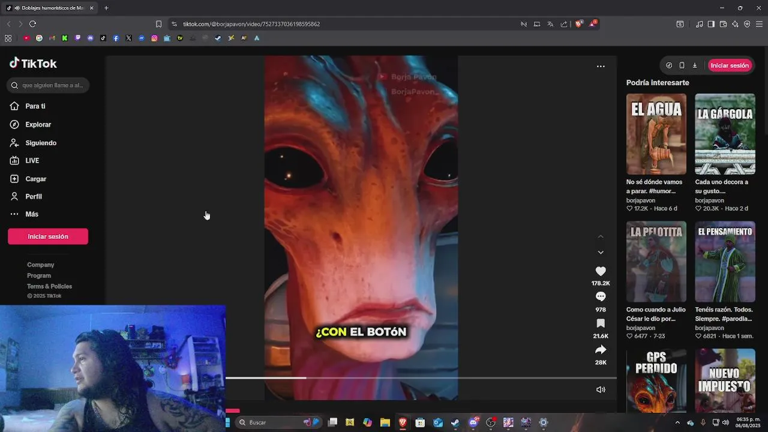Image resolution: width=768 pixels, height=432 pixels.
Task: Open the video's three-dot options menu
Action: click(x=601, y=66)
